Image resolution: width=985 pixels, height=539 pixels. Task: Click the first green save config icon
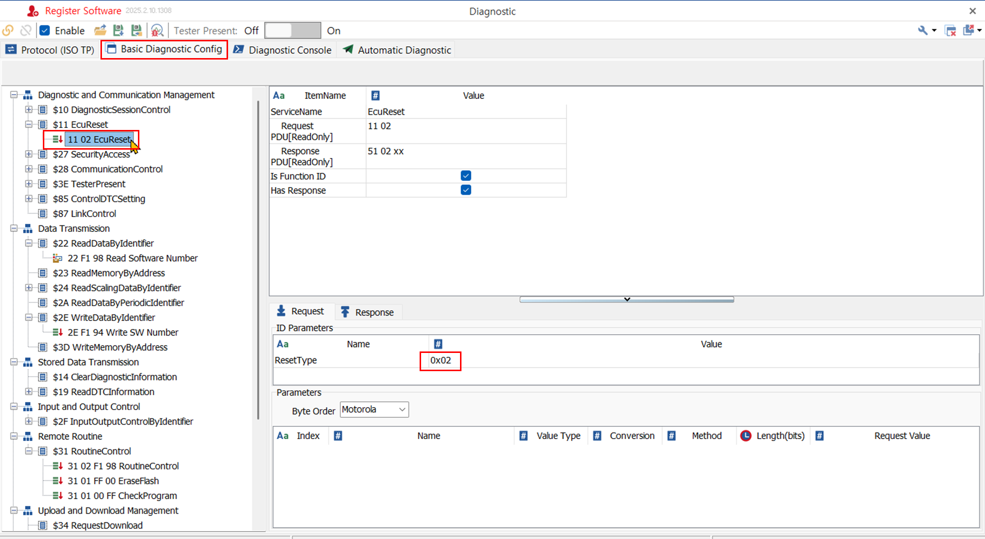pyautogui.click(x=118, y=31)
